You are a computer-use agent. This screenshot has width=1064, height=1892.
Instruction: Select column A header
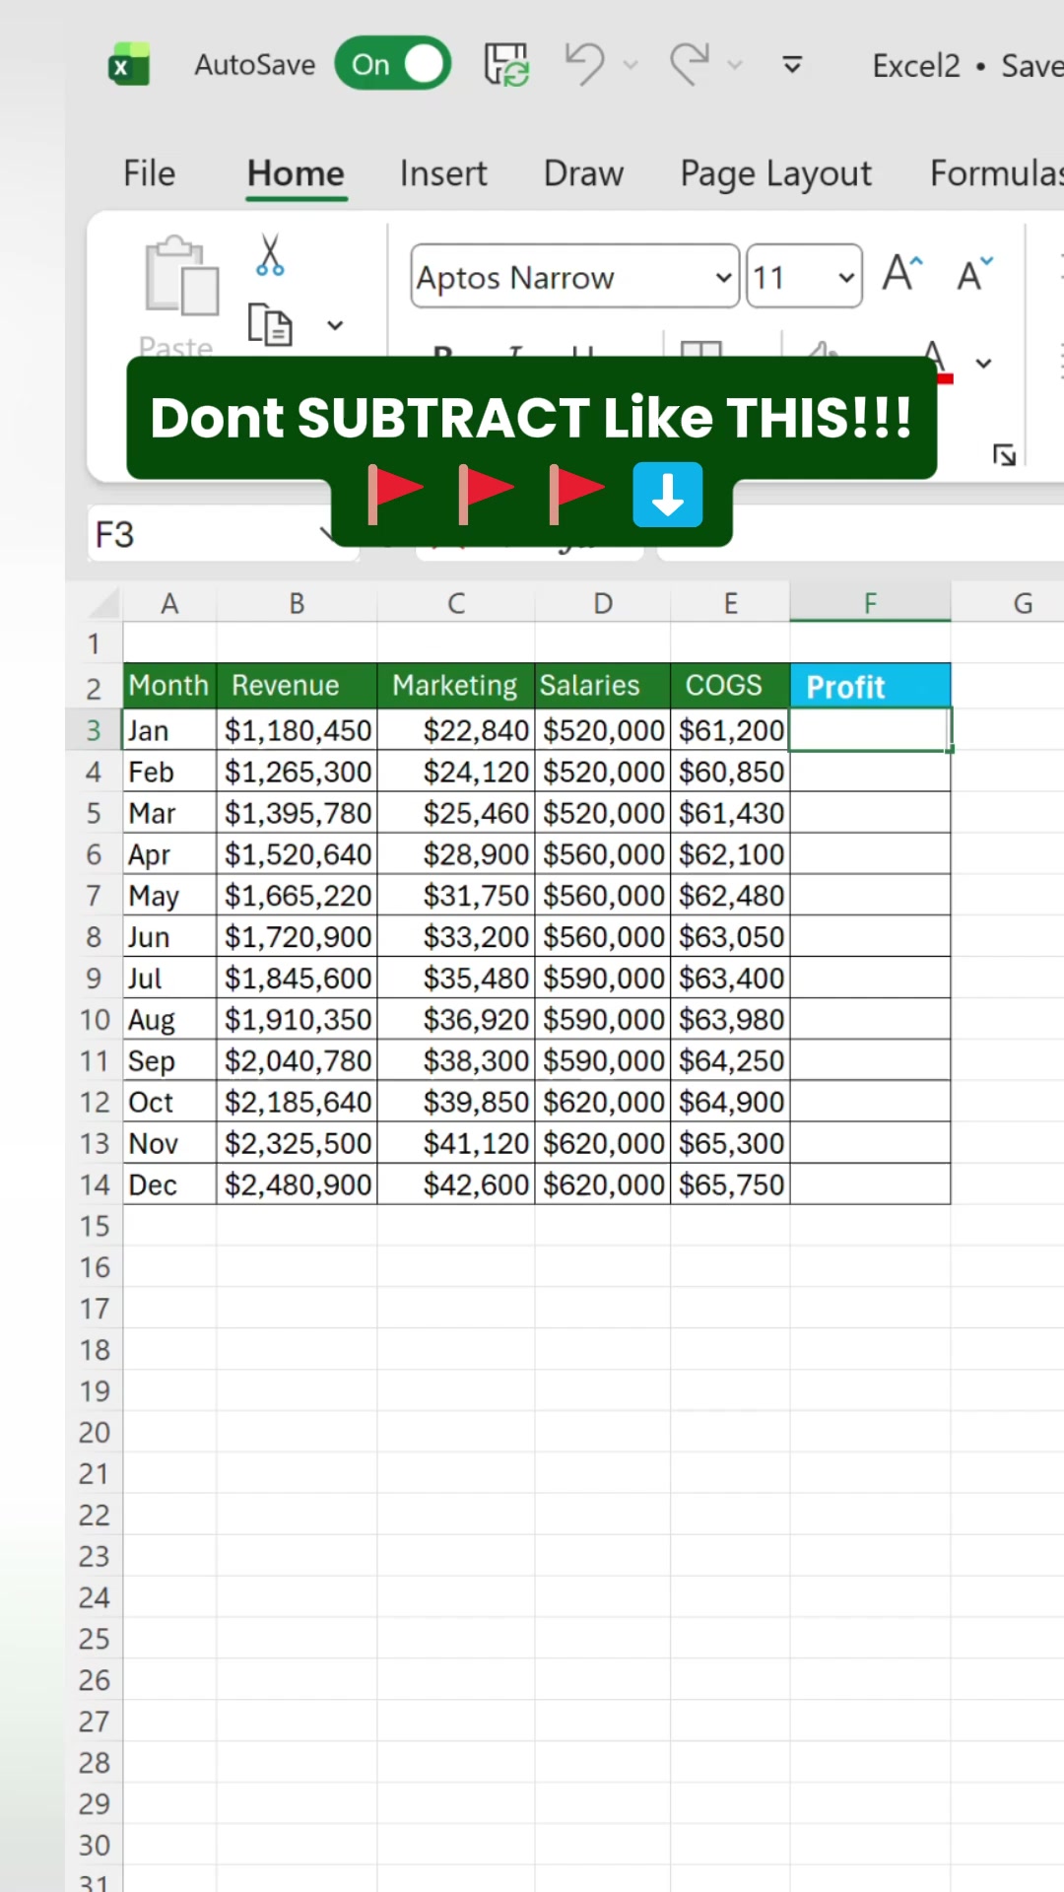pos(169,603)
